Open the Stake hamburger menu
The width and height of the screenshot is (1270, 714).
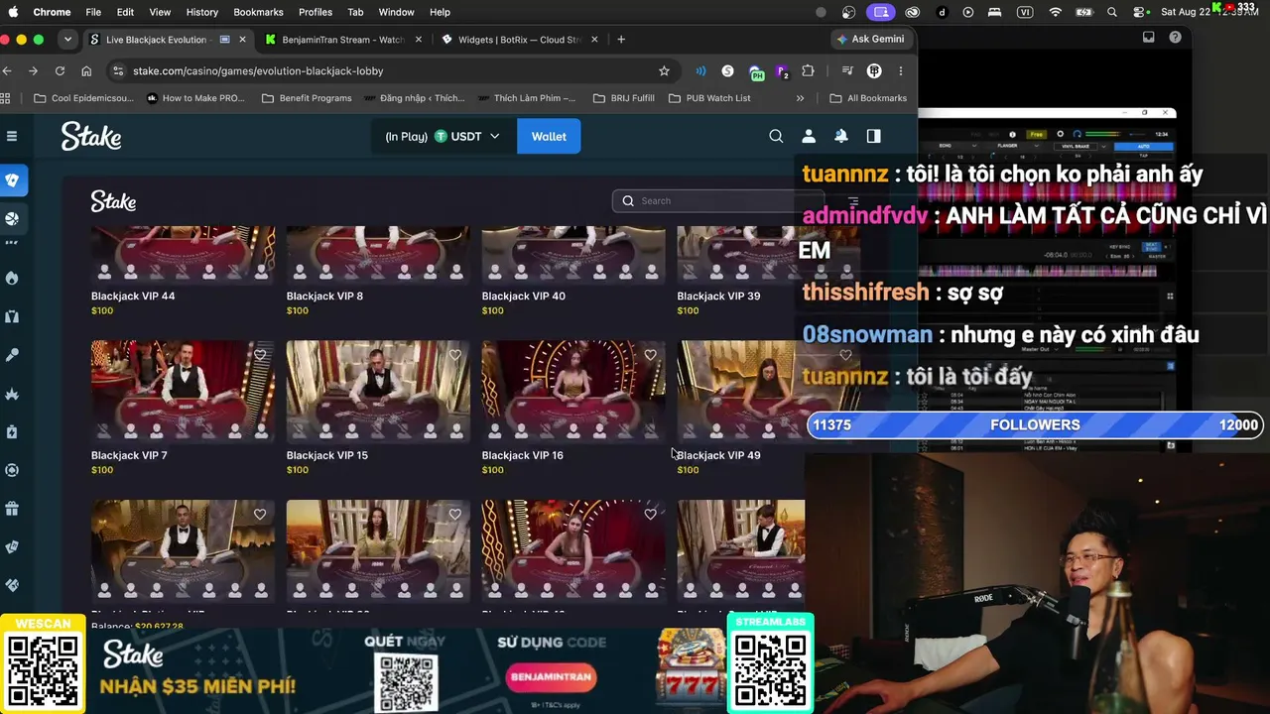[12, 136]
